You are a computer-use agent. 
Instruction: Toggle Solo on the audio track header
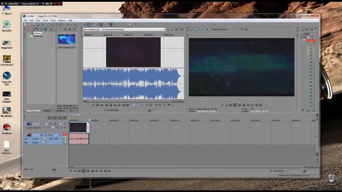tap(60, 135)
